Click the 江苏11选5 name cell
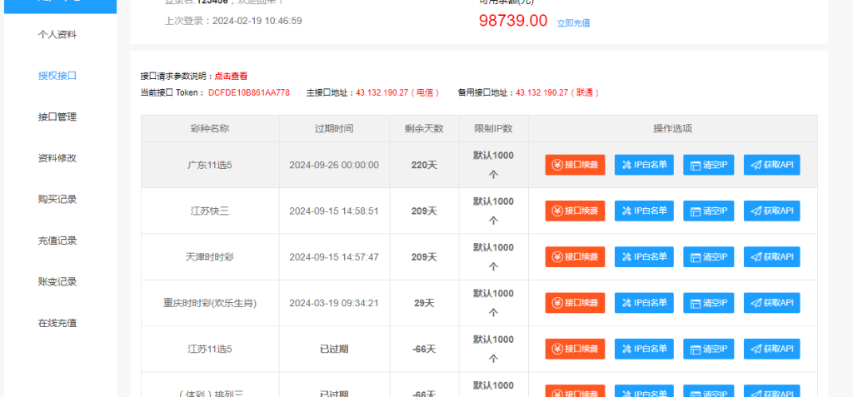Screen dimensions: 853x397 (210, 349)
